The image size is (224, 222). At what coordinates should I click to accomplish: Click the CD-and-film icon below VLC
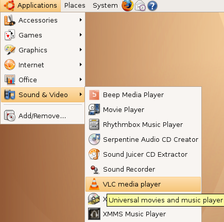(x=94, y=199)
